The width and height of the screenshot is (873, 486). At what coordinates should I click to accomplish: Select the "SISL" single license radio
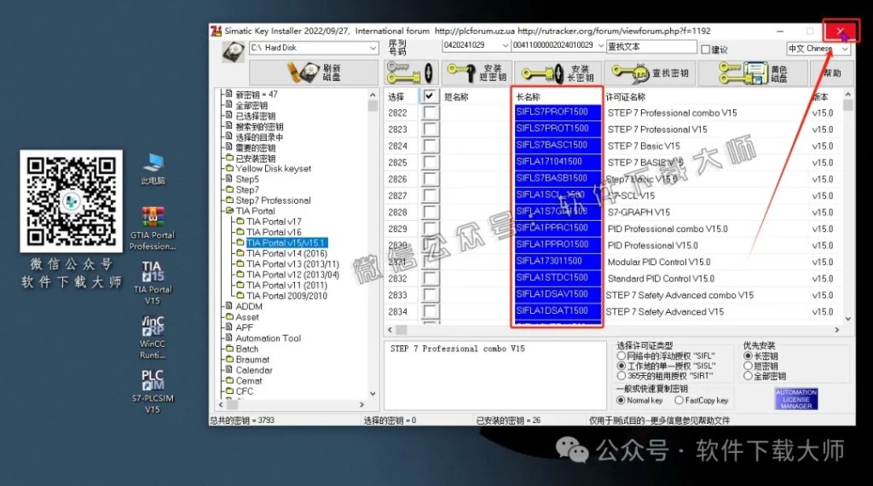(x=622, y=366)
